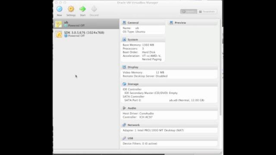Click the Audio section icon
276x155 pixels.
pos(124,108)
